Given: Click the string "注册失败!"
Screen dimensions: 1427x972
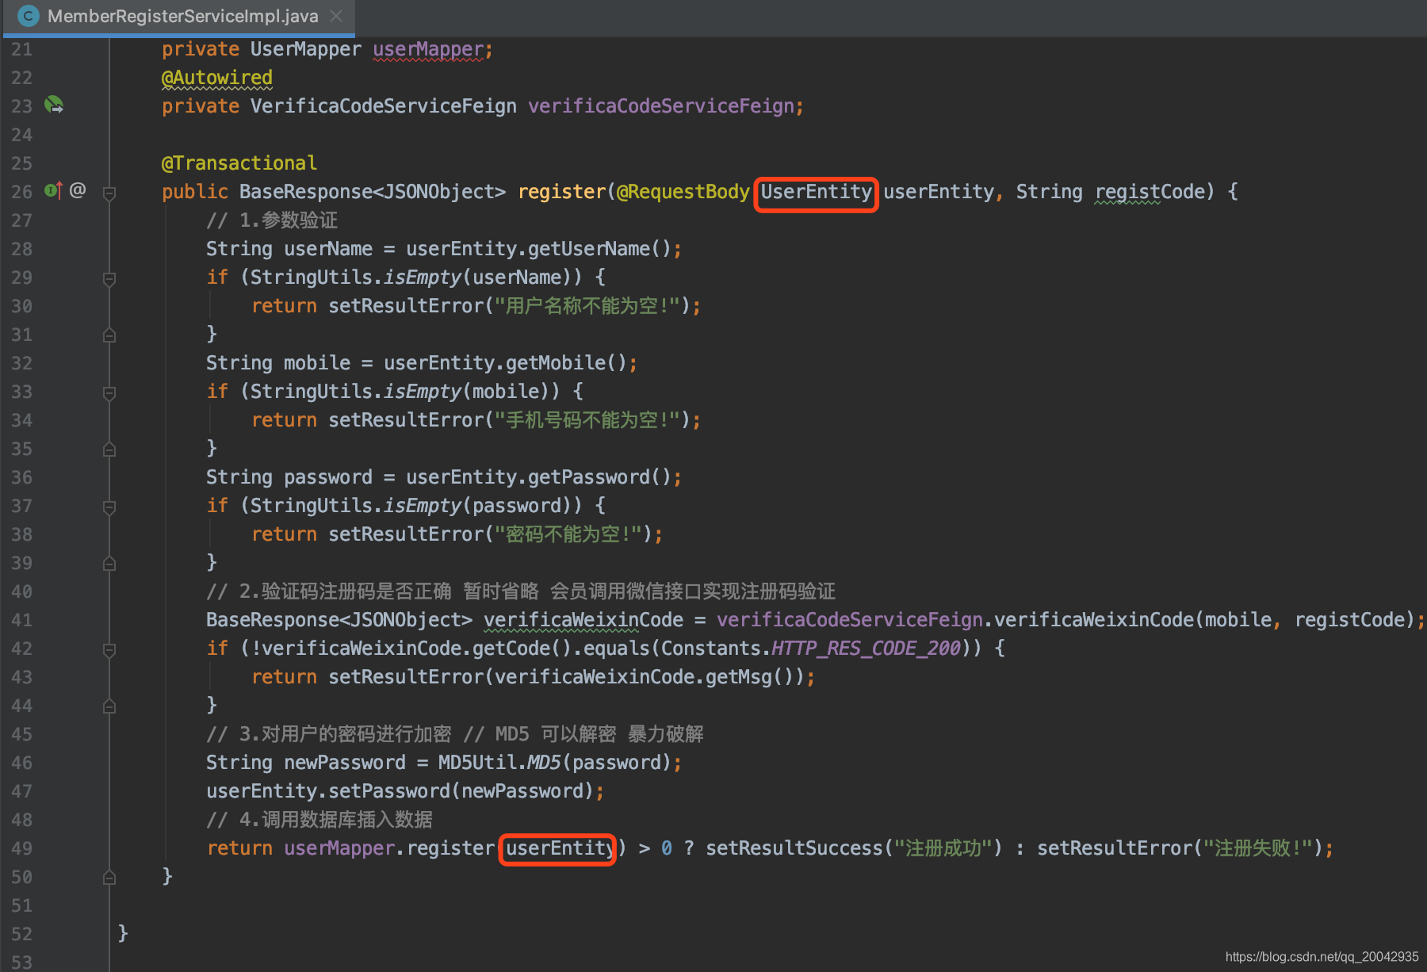Looking at the screenshot, I should pos(1258,848).
